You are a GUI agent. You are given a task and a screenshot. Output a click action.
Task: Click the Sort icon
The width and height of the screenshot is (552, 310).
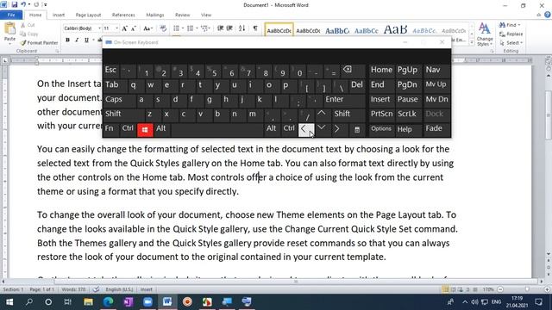click(x=241, y=28)
